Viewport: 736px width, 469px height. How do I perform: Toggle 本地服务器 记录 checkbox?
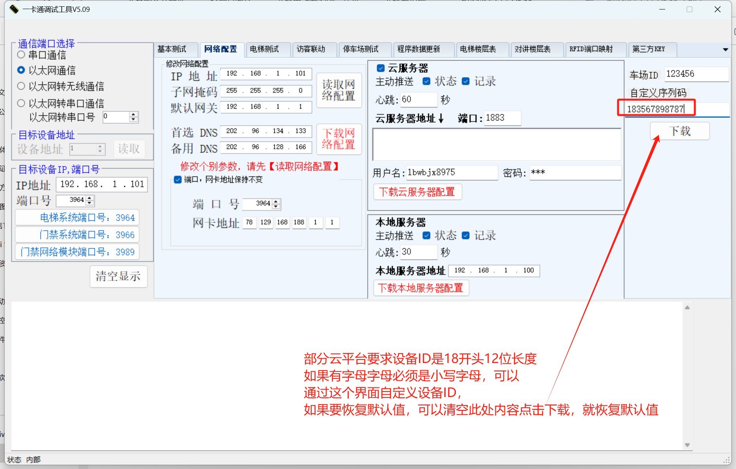466,236
